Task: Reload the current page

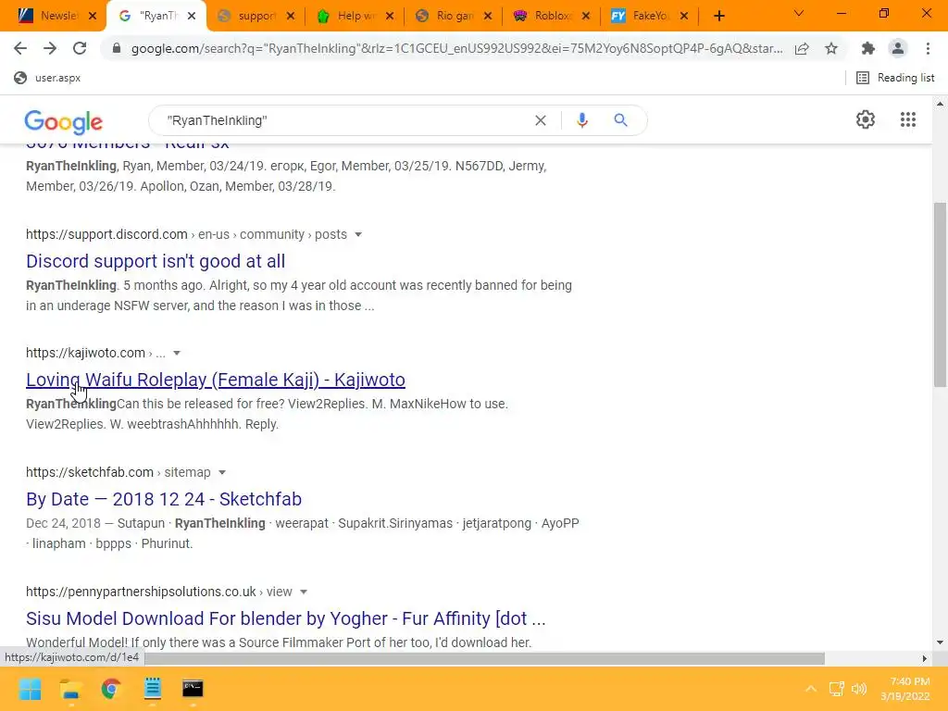Action: (80, 48)
